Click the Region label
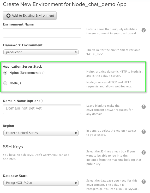This screenshot has height=193, width=150. click(9, 126)
